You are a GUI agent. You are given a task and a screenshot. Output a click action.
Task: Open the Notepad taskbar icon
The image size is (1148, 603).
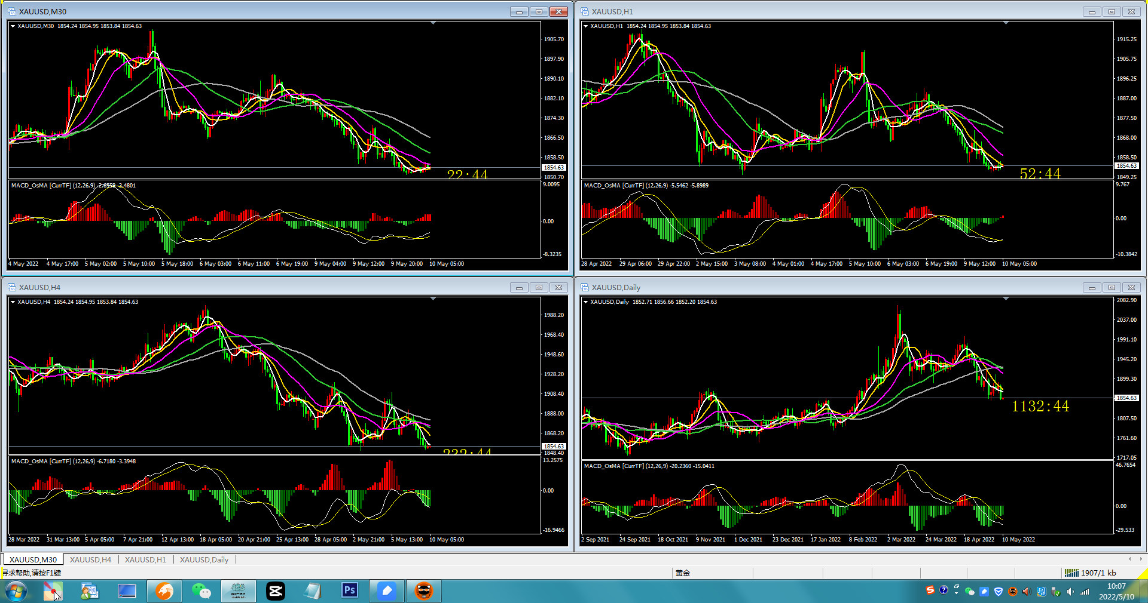pyautogui.click(x=313, y=591)
